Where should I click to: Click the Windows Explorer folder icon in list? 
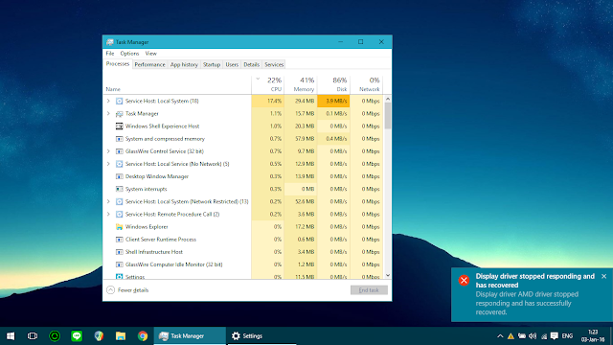pyautogui.click(x=119, y=227)
